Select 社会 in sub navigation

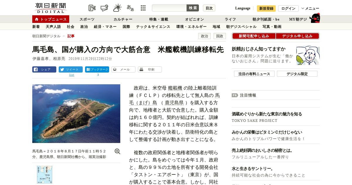[71, 27]
